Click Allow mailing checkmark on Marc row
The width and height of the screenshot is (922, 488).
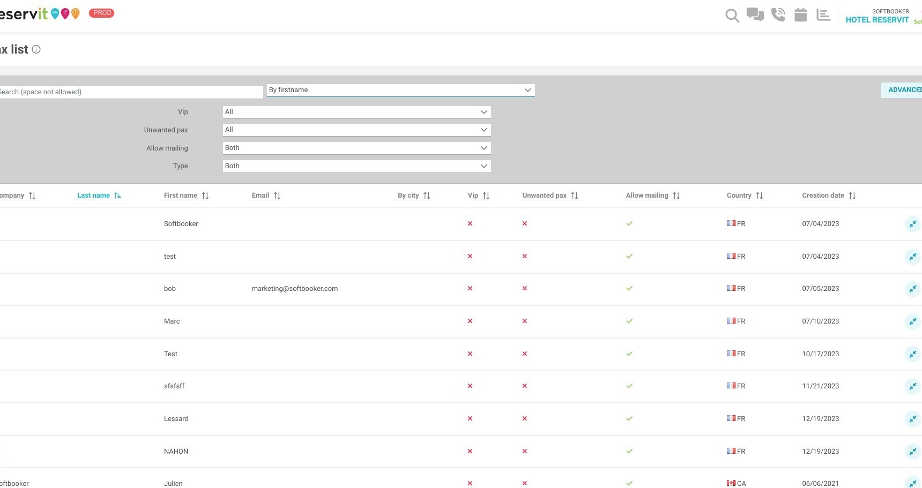point(629,321)
